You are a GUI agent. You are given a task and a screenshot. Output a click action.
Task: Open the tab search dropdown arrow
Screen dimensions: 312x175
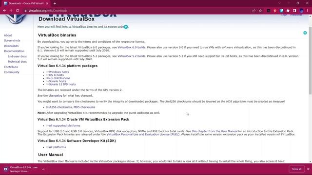coord(279,3)
